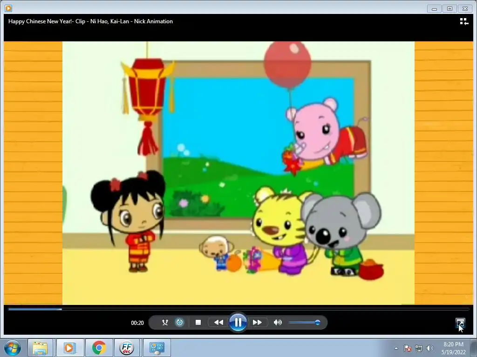Close the media player window
This screenshot has height=357, width=477.
[465, 9]
